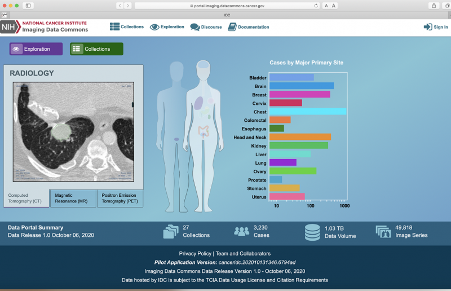Click the Breast bar in chart
Screen dimensions: 451x291
tap(300, 94)
